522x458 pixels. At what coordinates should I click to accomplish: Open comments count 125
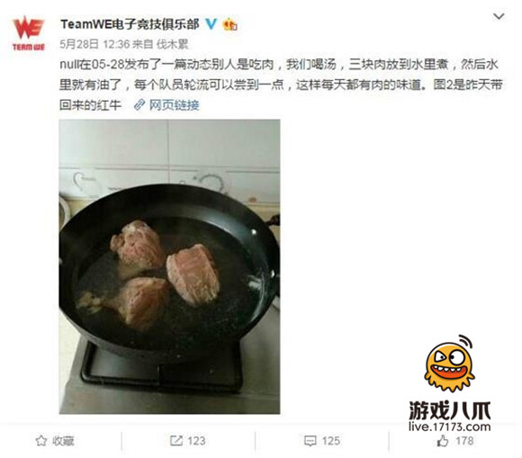coord(331,441)
